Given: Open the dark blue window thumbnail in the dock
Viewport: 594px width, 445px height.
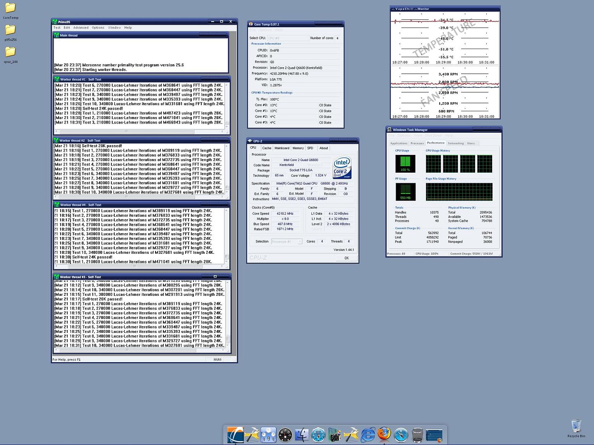Looking at the screenshot, I should 434,435.
